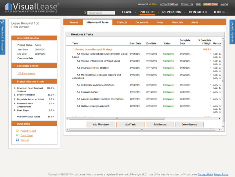Select task 1.2 Review critical dates
The image size is (235, 177).
coord(98,61)
